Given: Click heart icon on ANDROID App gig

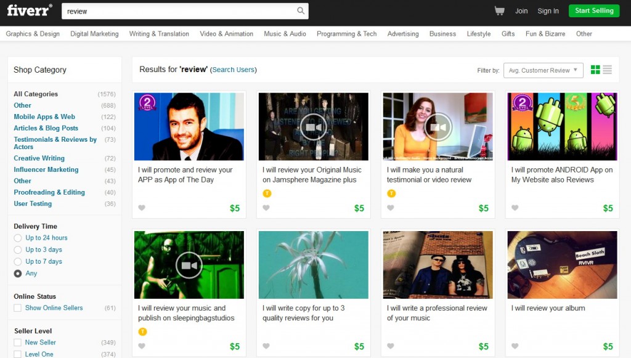Looking at the screenshot, I should point(515,208).
